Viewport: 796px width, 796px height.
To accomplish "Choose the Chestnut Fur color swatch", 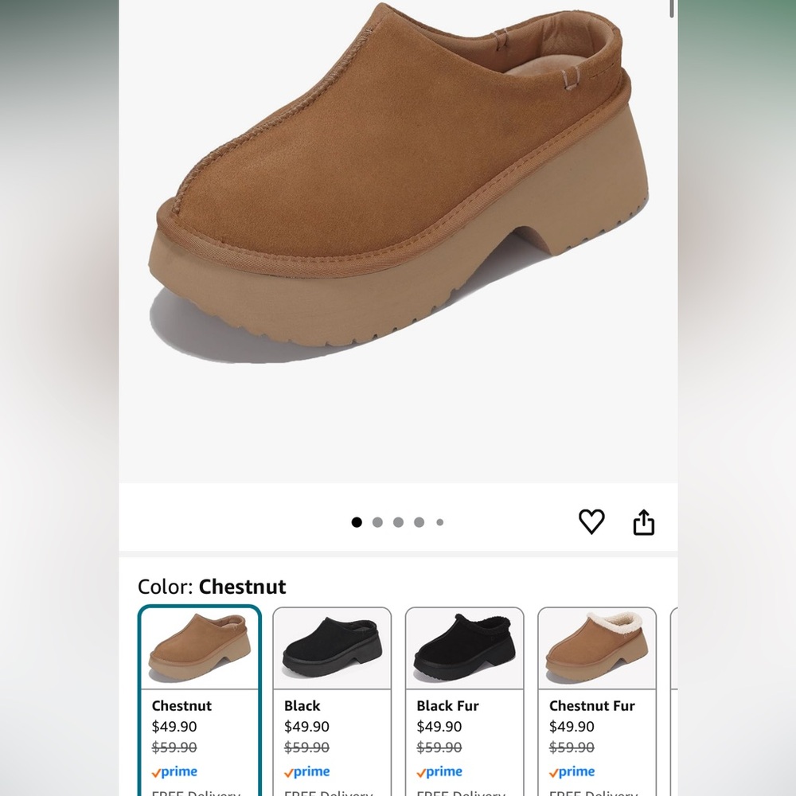I will point(597,700).
